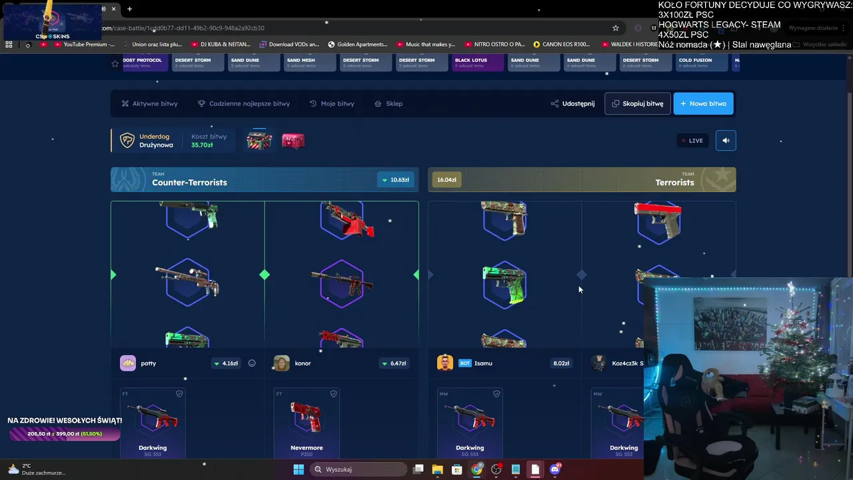This screenshot has height=480, width=853.
Task: Select the SAND MESH case chip
Action: [309, 63]
